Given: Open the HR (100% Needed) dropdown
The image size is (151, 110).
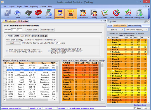Looking at the screenshot, I should [x=136, y=30].
